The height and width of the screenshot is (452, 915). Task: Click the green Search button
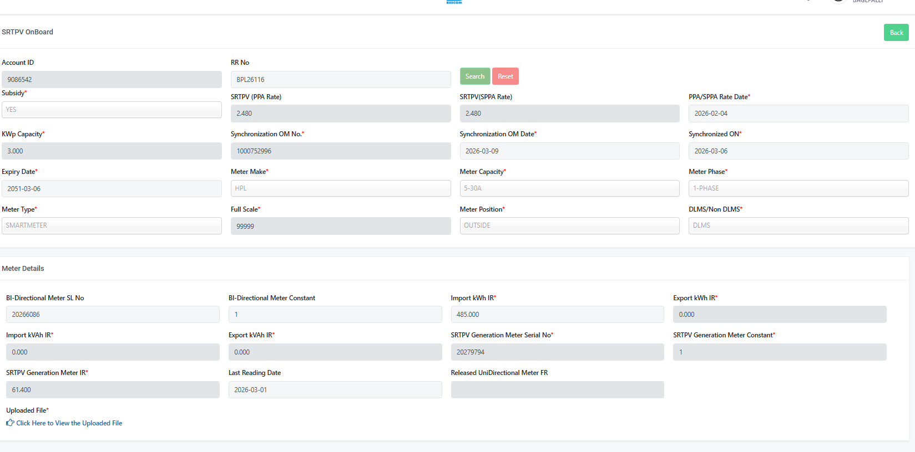click(x=475, y=76)
